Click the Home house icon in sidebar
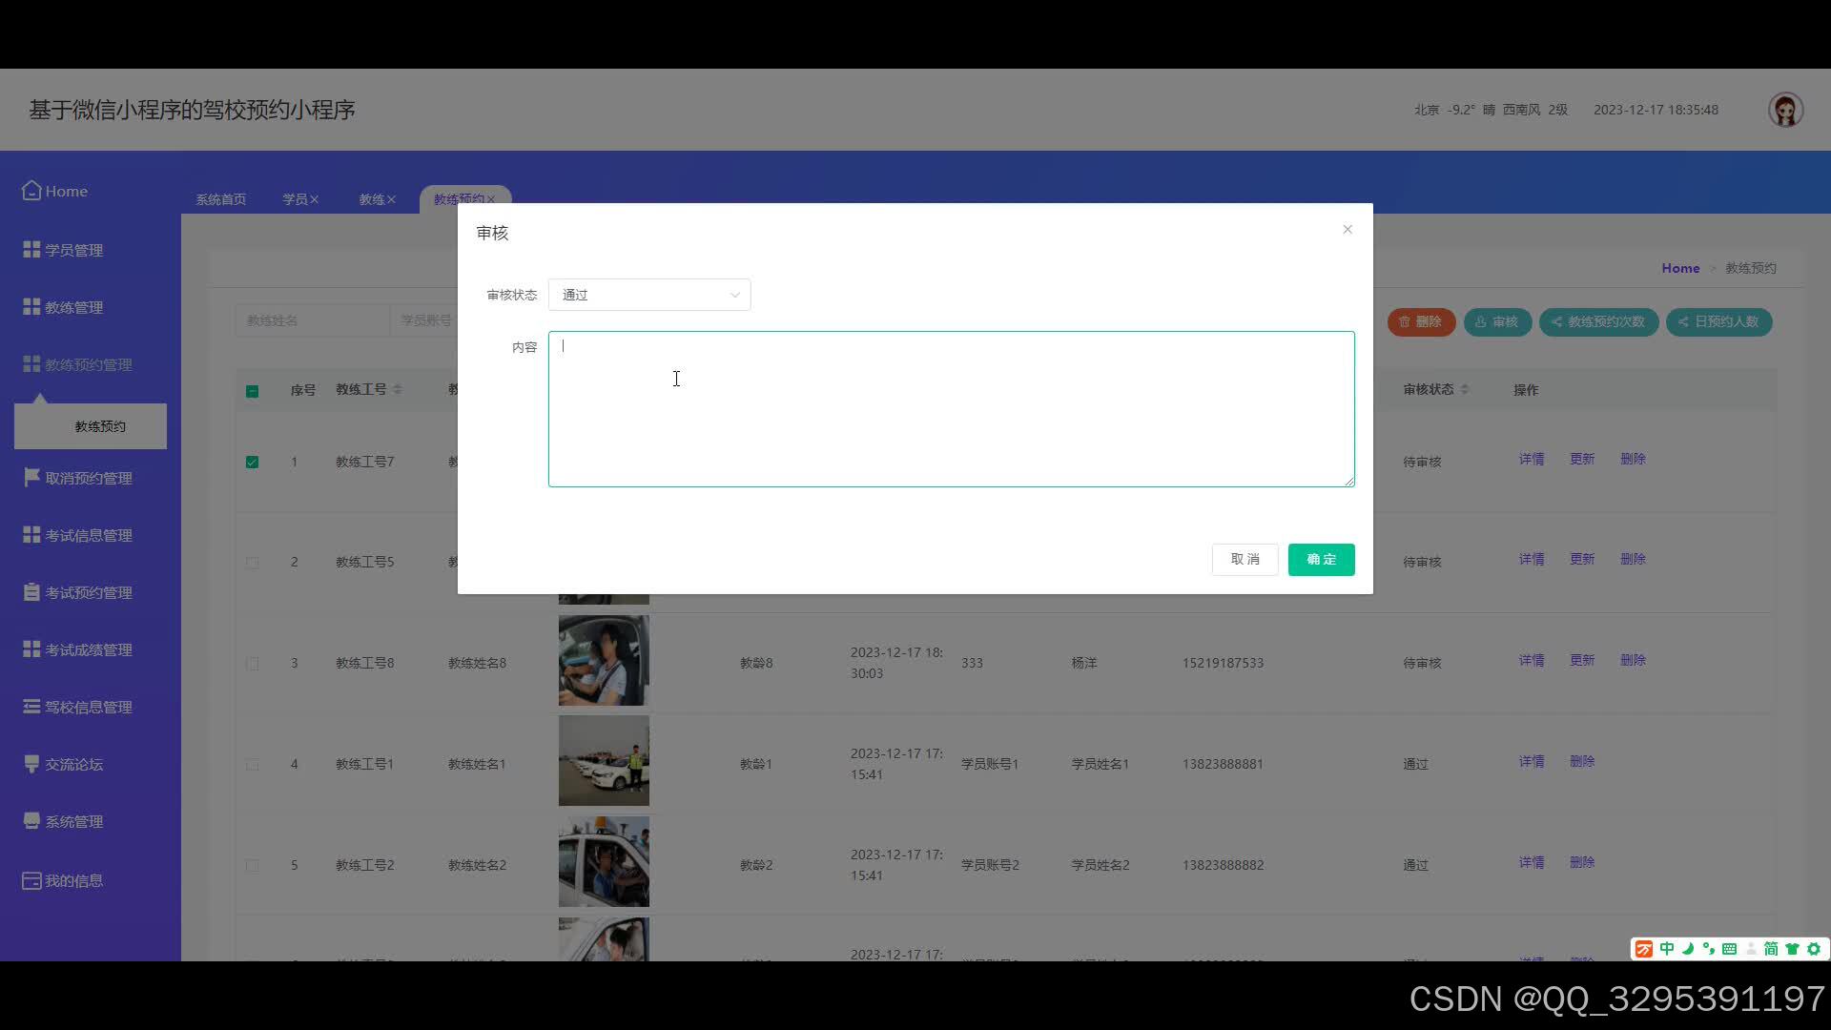 tap(31, 191)
